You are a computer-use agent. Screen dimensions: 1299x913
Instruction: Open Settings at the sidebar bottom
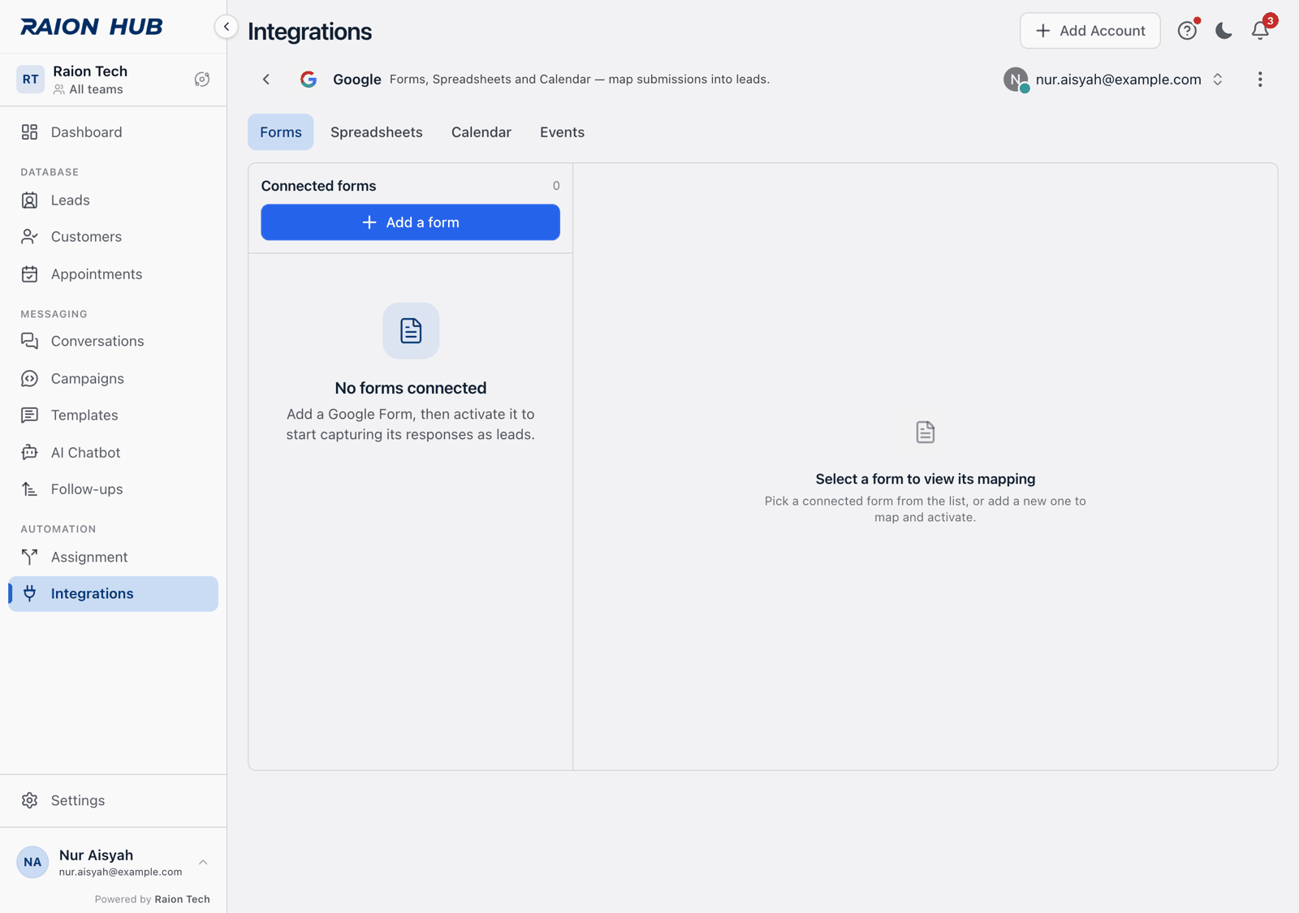pos(113,800)
